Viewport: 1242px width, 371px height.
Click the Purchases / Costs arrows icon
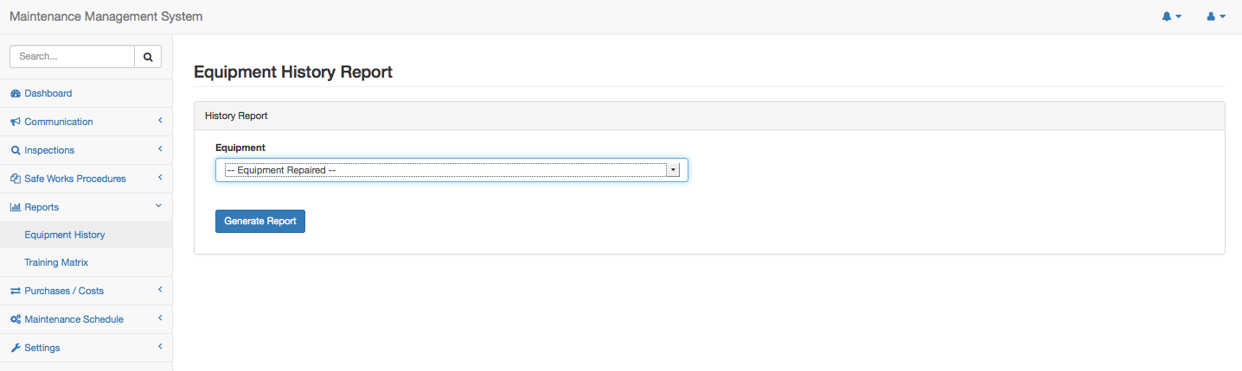pyautogui.click(x=16, y=291)
